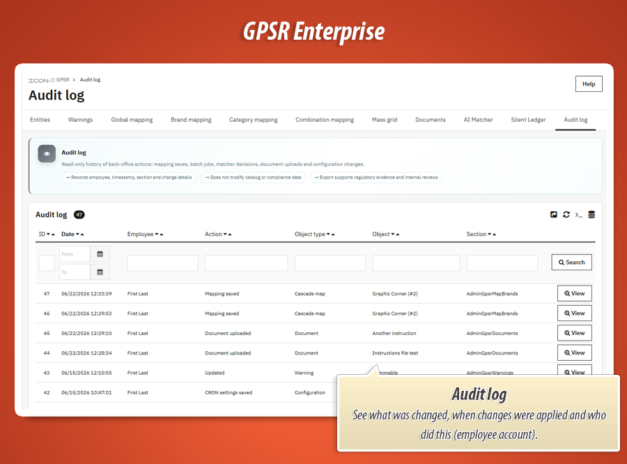The width and height of the screenshot is (627, 464).
Task: Sort Action column ascending with up arrow
Action: click(x=230, y=234)
